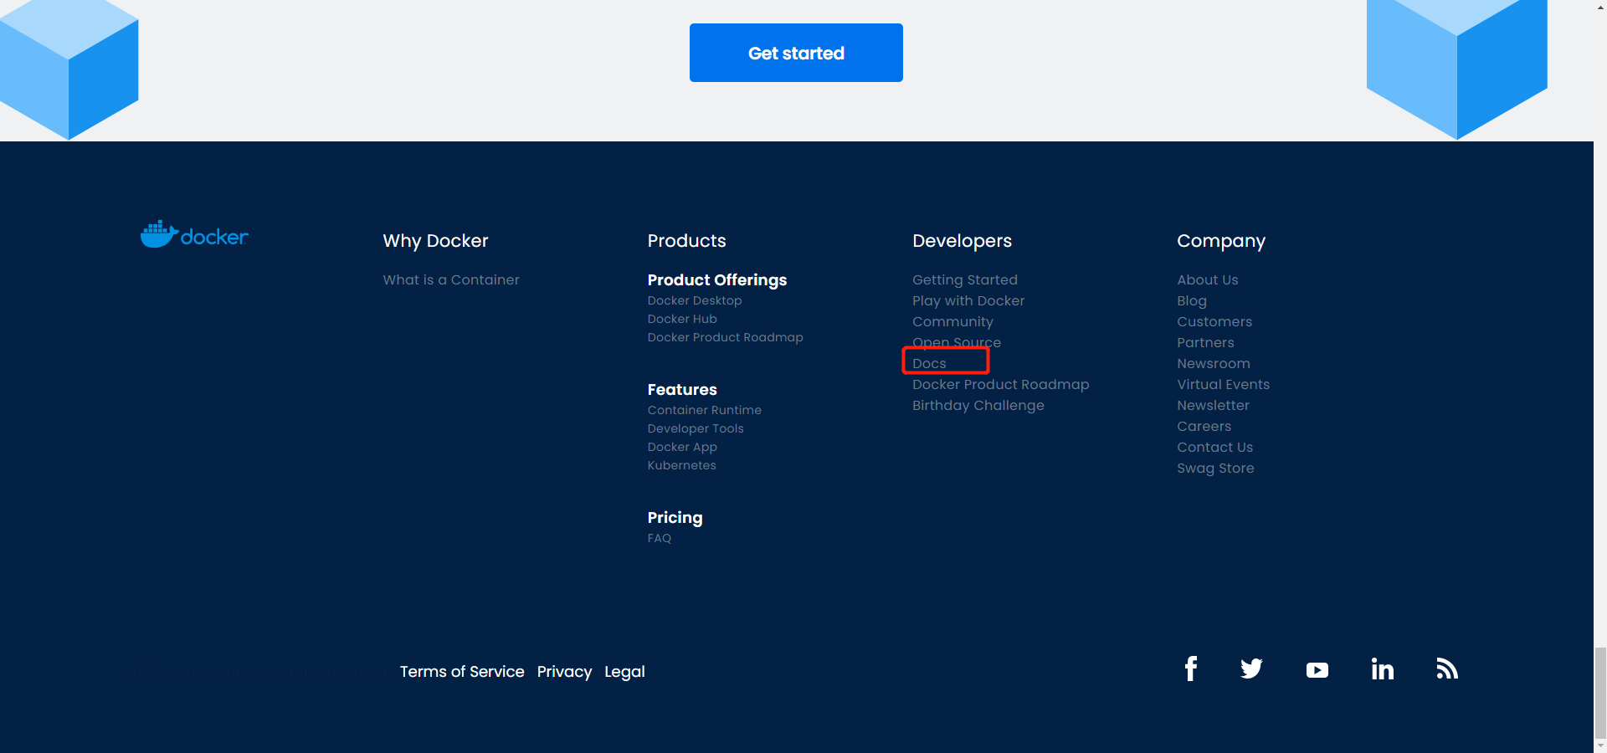1607x753 pixels.
Task: Open the Birthday Challenge link
Action: point(978,405)
